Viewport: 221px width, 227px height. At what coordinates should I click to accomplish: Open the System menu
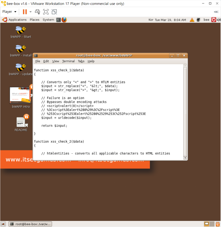pyautogui.click(x=48, y=20)
